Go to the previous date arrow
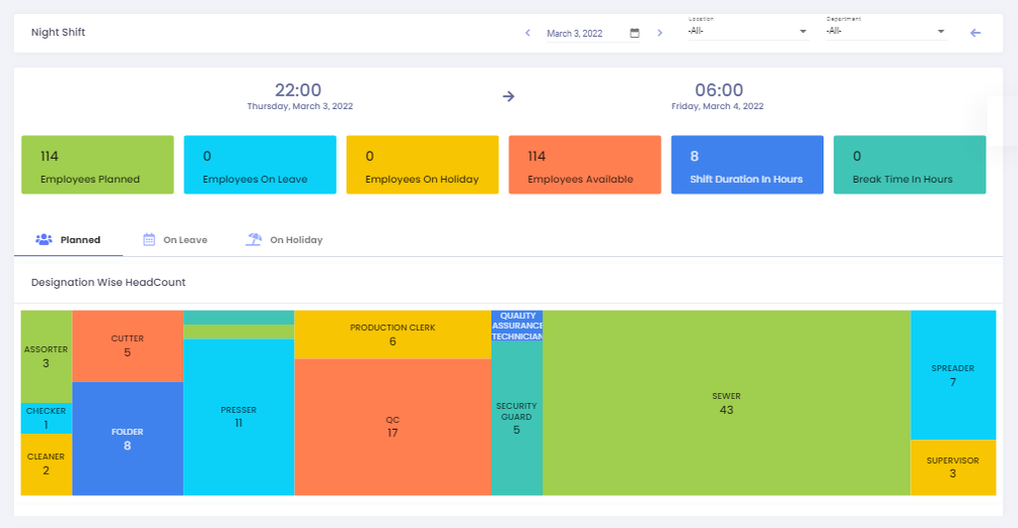1018x528 pixels. click(x=527, y=33)
